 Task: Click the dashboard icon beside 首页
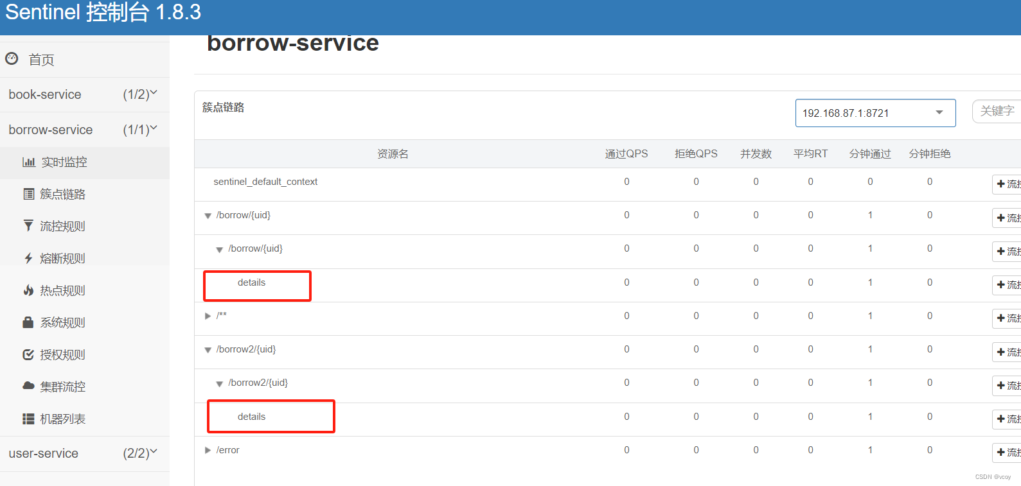pyautogui.click(x=12, y=59)
